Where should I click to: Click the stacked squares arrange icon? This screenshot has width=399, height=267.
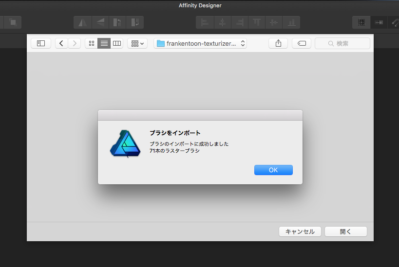13,22
